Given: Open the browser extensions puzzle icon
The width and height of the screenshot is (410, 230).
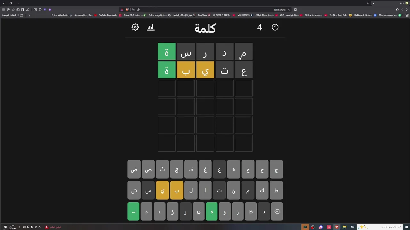Looking at the screenshot, I should (x=40, y=10).
